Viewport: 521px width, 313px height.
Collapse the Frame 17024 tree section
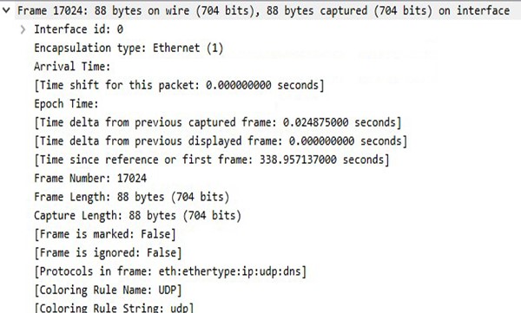tap(6, 10)
